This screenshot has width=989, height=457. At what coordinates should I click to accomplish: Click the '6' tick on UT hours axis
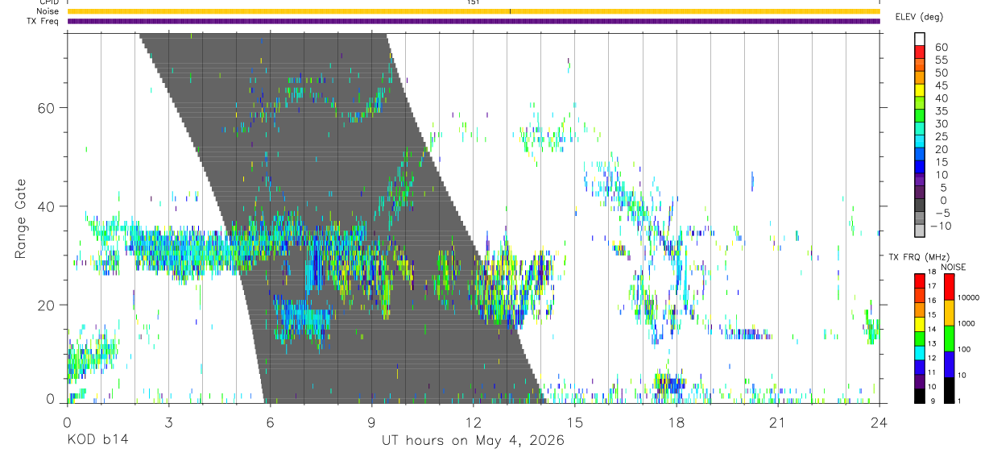click(x=270, y=422)
